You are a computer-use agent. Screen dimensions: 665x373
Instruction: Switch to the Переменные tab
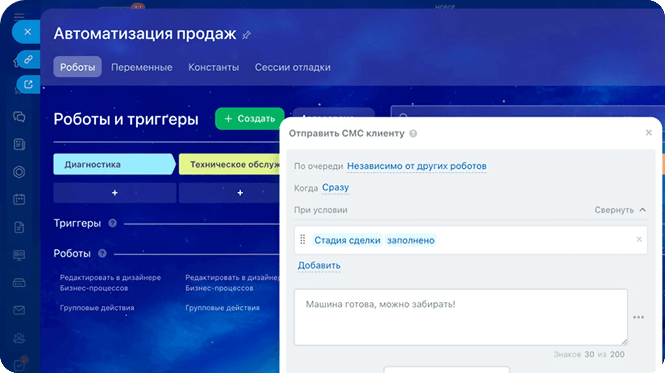(x=142, y=67)
